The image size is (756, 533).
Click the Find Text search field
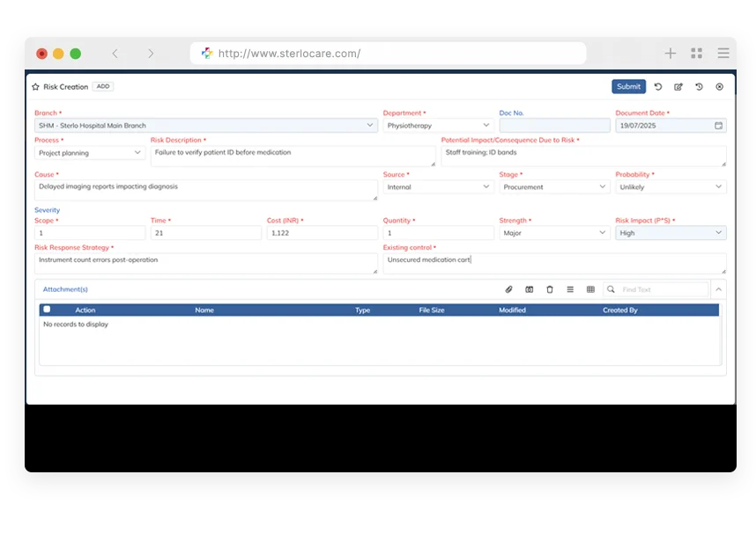click(x=663, y=289)
